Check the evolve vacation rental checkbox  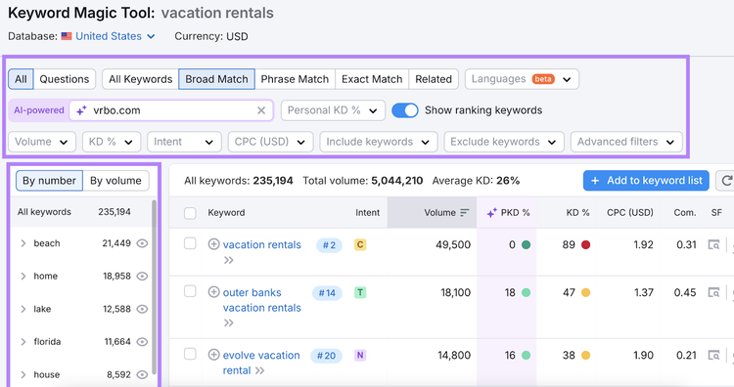point(190,355)
